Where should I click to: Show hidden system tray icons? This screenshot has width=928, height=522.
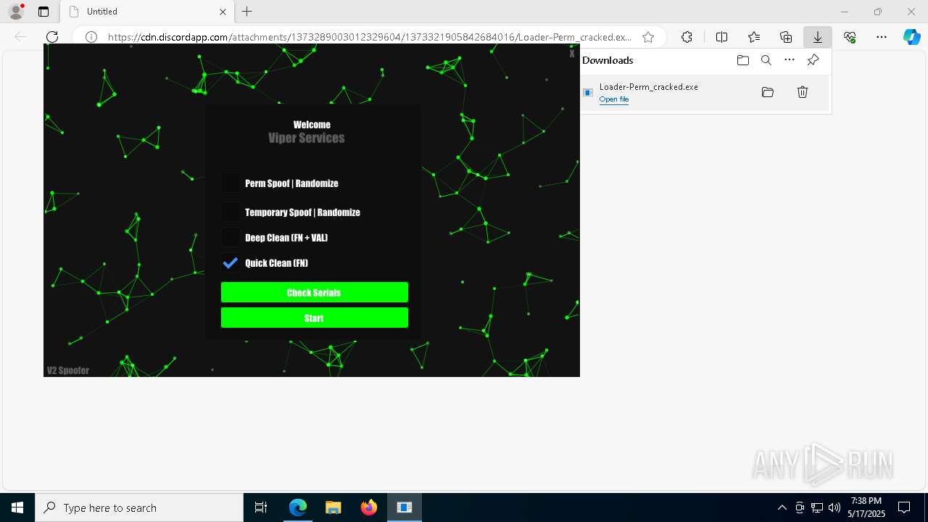(782, 507)
